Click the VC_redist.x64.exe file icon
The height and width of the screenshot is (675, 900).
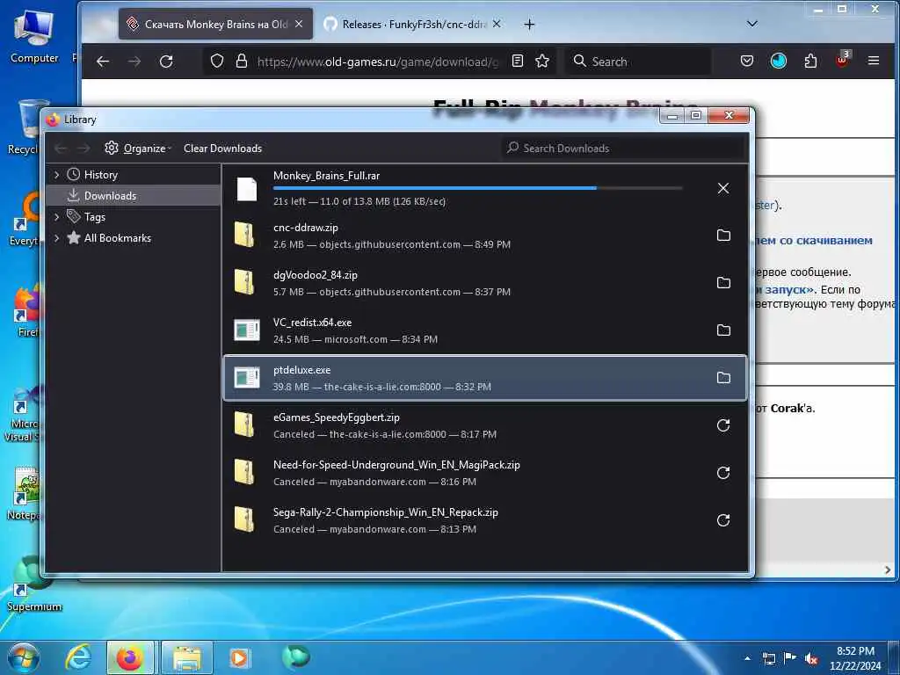247,330
